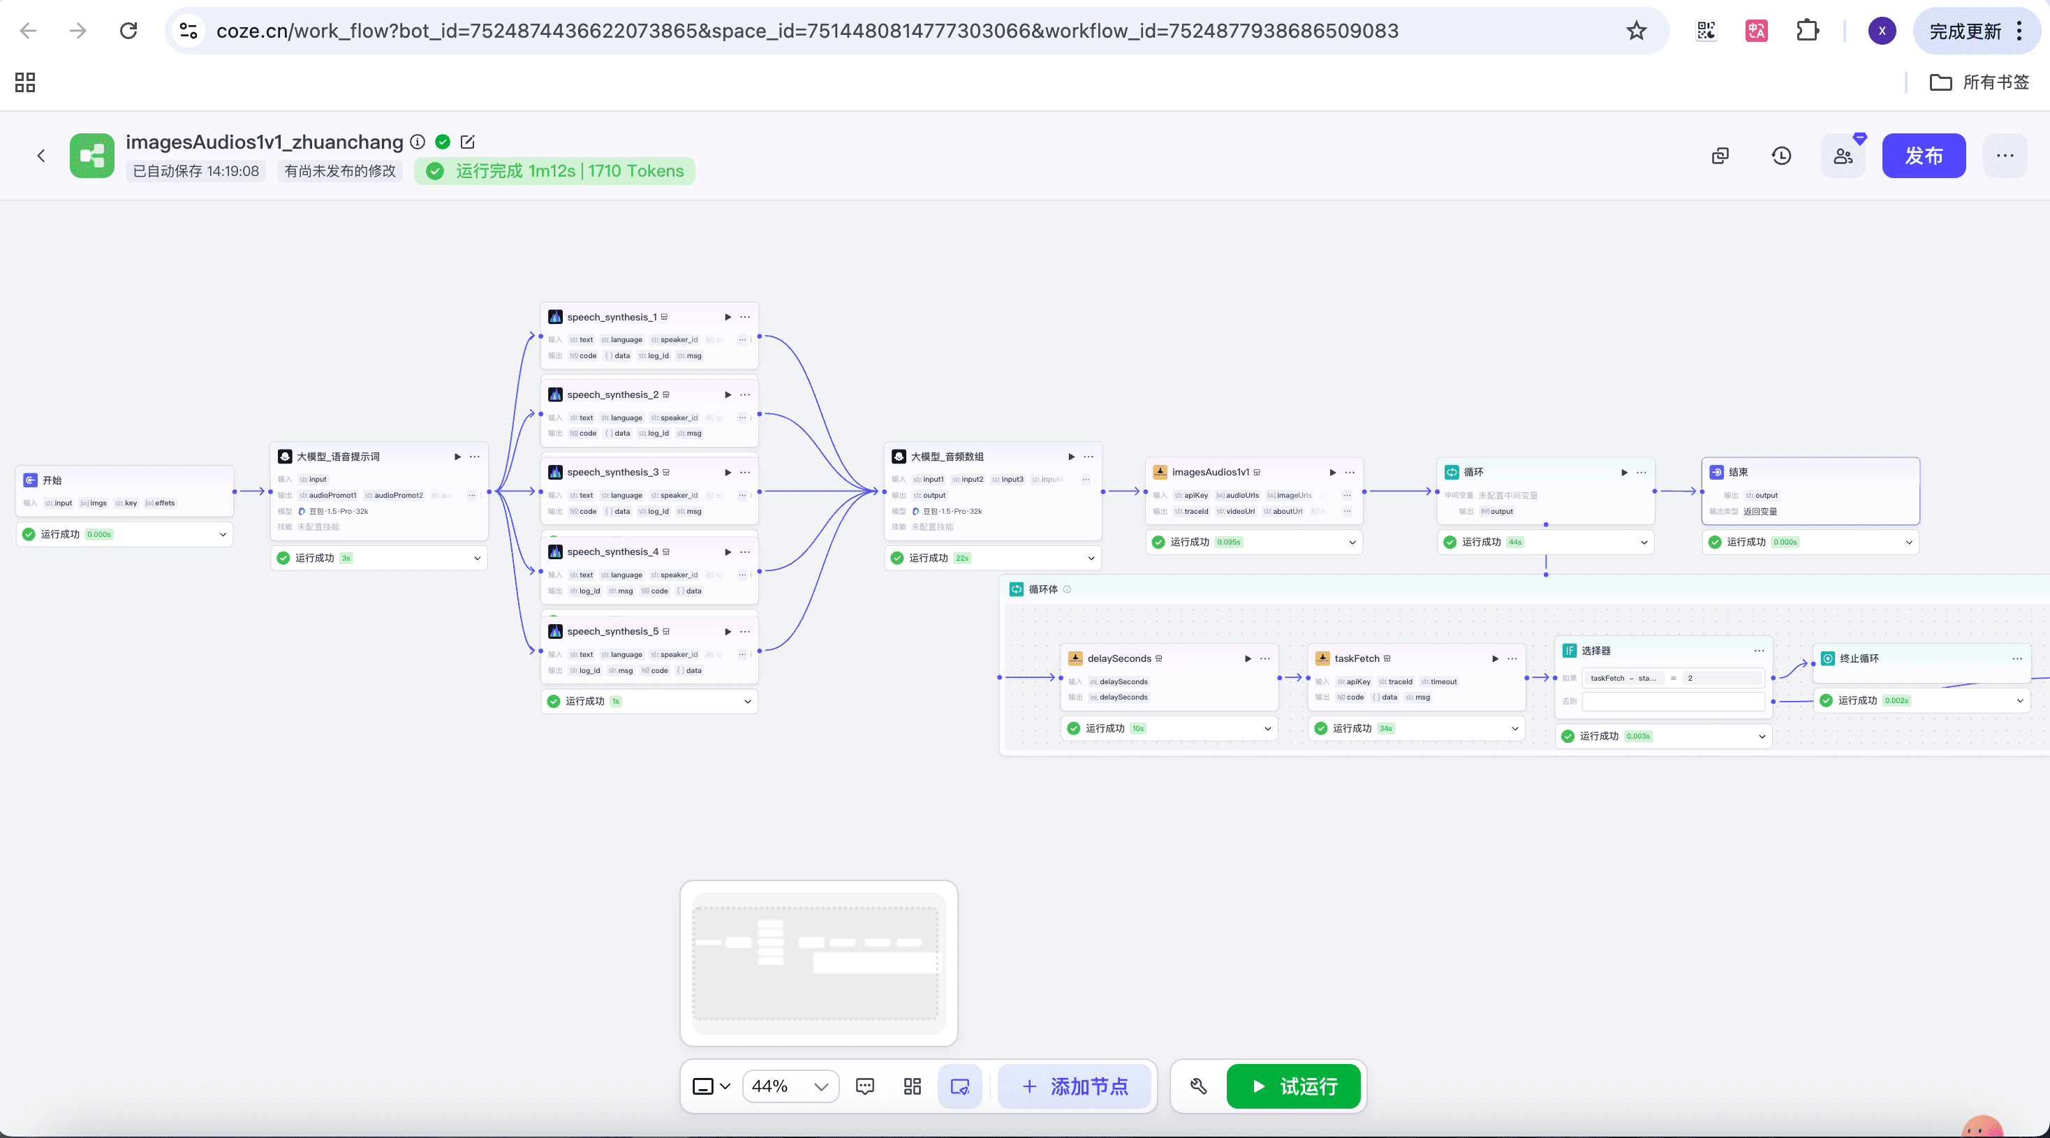Click the 添加节点 add node button
The height and width of the screenshot is (1138, 2050).
click(x=1075, y=1086)
